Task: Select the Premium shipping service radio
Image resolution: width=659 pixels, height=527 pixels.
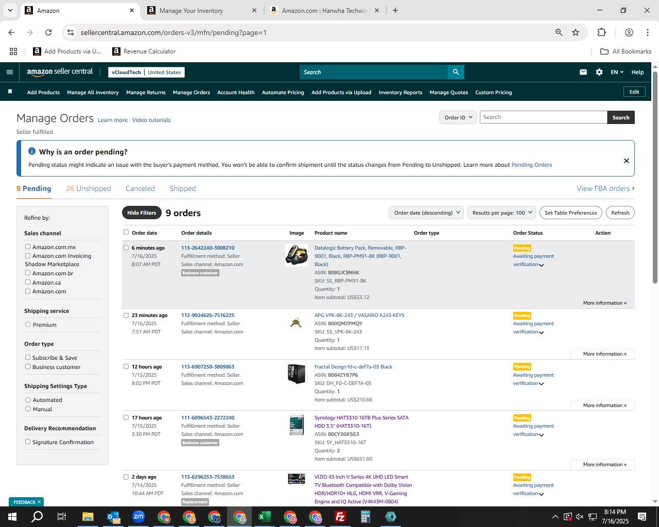Action: click(28, 324)
